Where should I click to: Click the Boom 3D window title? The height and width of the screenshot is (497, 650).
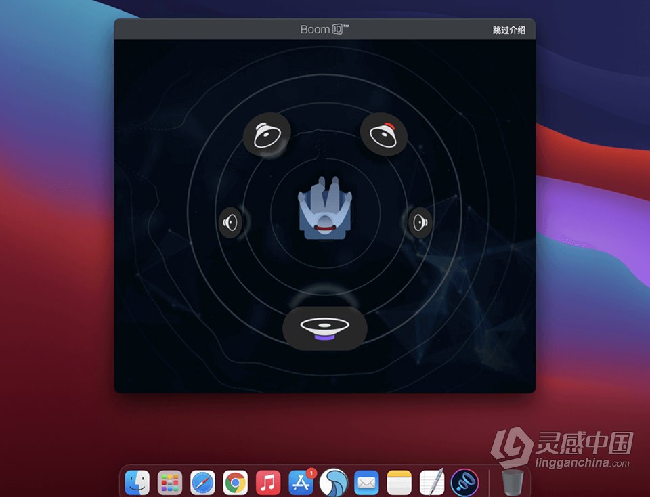[x=324, y=29]
